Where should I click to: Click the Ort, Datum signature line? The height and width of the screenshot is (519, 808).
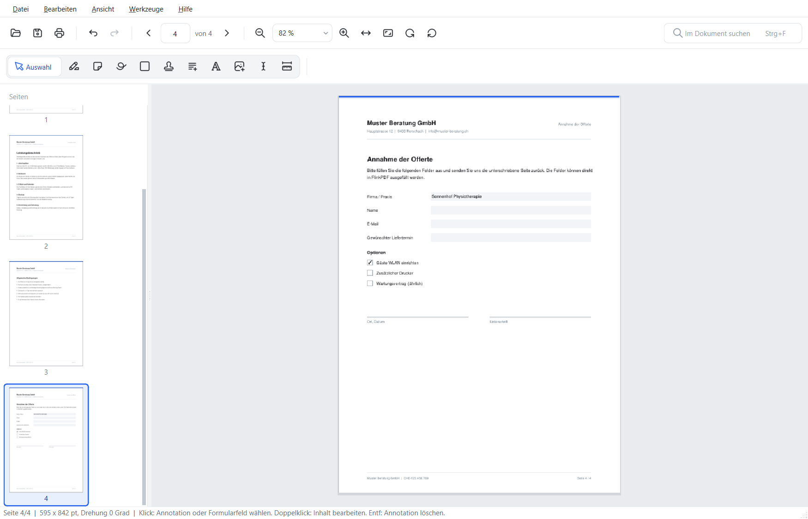[418, 317]
